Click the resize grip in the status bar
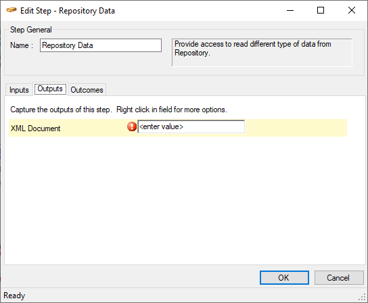This screenshot has height=303, width=368. [x=363, y=298]
